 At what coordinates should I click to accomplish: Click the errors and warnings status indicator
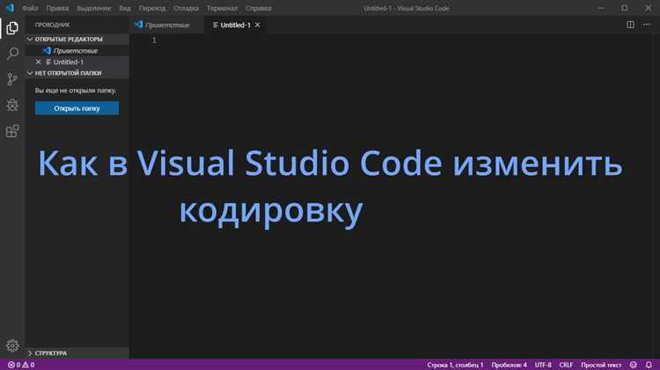(20, 364)
